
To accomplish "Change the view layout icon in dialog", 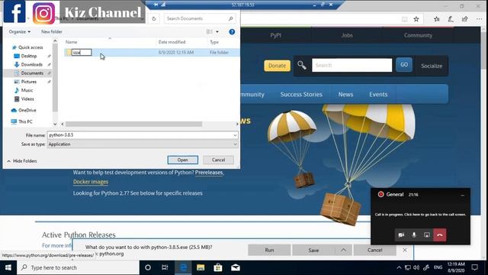I will pyautogui.click(x=210, y=32).
